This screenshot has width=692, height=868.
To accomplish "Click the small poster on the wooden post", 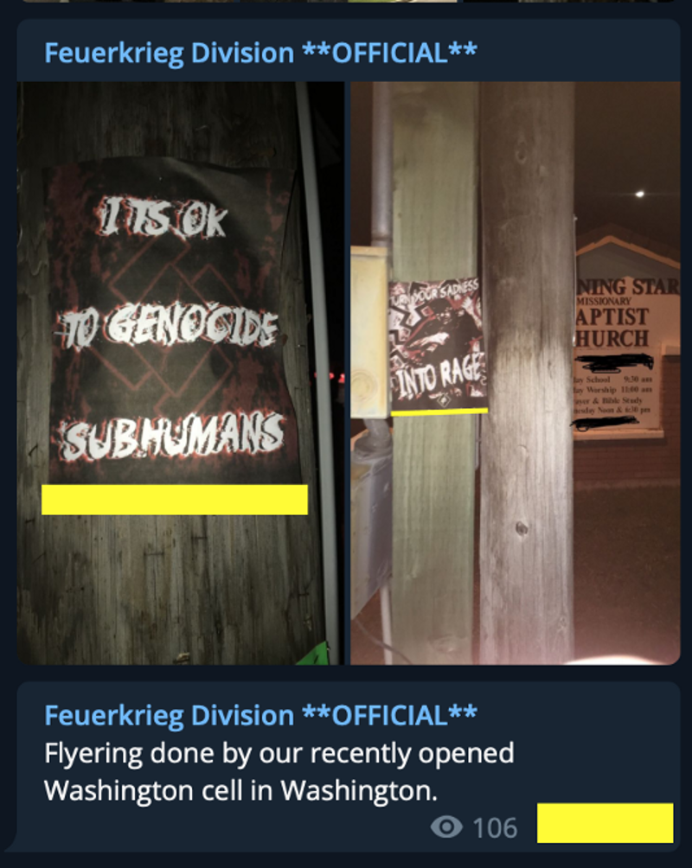I will click(438, 344).
